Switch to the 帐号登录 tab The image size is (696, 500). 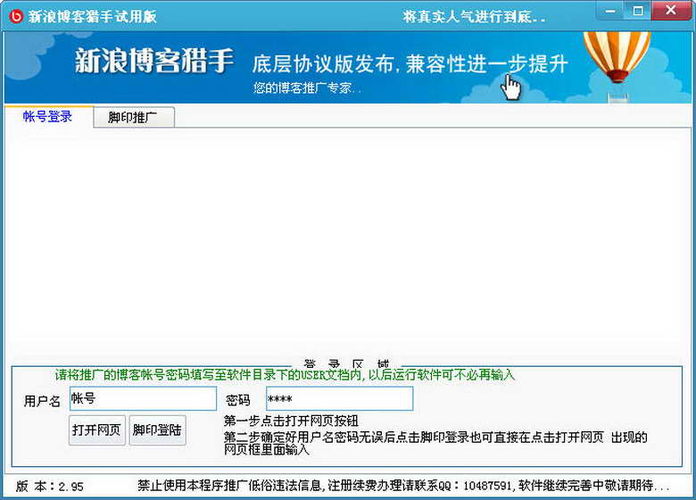pos(48,117)
